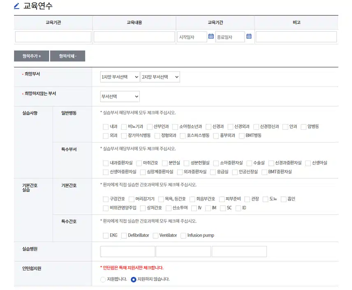Select the 소아청소년과 checkbox
This screenshot has width=352, height=290.
(175, 127)
